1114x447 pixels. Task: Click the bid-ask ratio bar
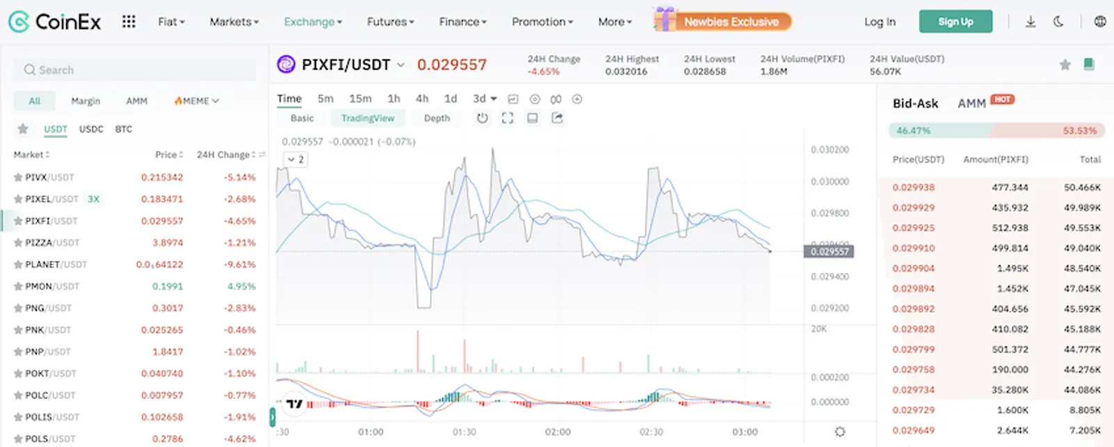click(x=996, y=130)
